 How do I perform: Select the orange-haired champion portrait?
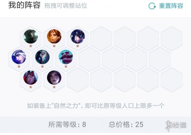pyautogui.click(x=54, y=36)
